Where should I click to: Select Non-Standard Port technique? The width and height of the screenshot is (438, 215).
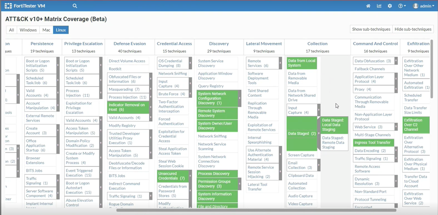pyautogui.click(x=374, y=191)
